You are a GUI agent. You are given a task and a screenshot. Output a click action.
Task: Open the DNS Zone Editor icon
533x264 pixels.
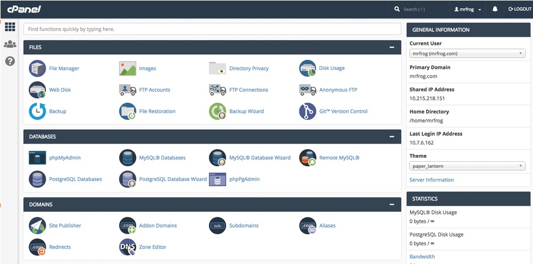click(x=127, y=247)
